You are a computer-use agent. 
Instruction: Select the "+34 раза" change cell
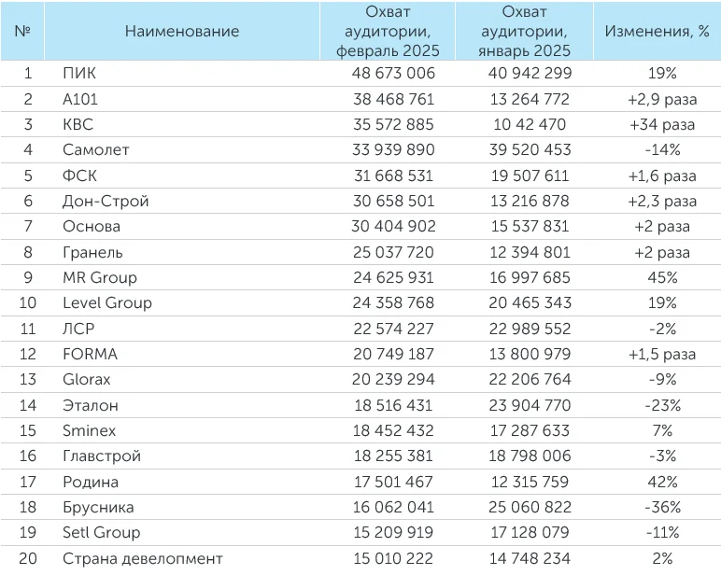(661, 124)
